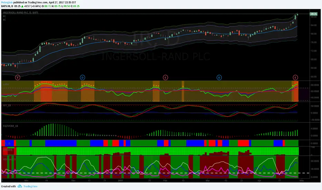This screenshot has height=190, width=322.
Task: Click the +0.57 (+0.64%) change value
Action: pyautogui.click(x=32, y=6)
